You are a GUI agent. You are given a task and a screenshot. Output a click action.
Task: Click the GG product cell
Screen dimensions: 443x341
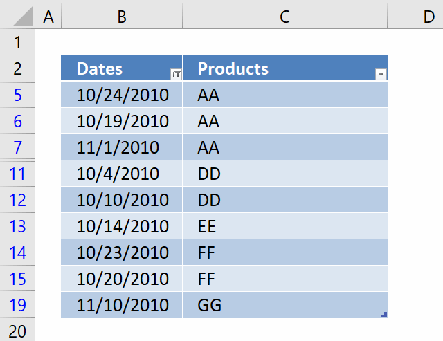point(285,305)
